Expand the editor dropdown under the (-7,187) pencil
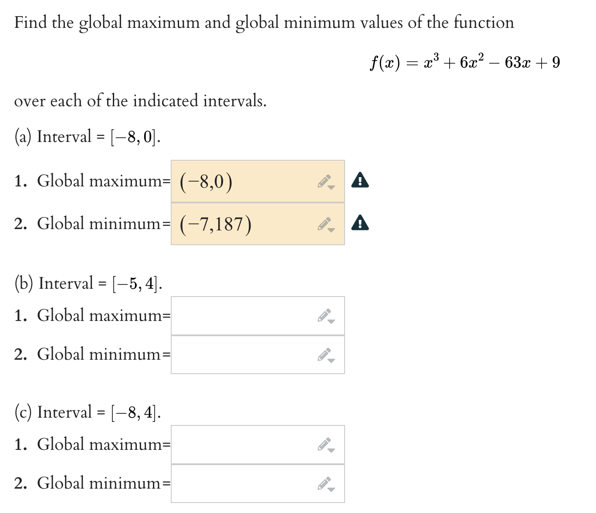 pos(332,229)
